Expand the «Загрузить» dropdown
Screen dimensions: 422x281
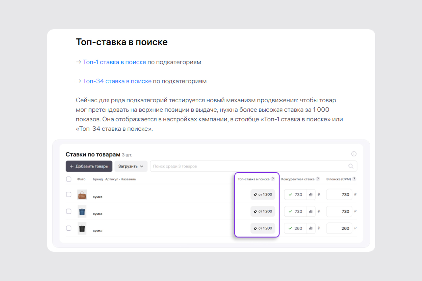coord(131,166)
